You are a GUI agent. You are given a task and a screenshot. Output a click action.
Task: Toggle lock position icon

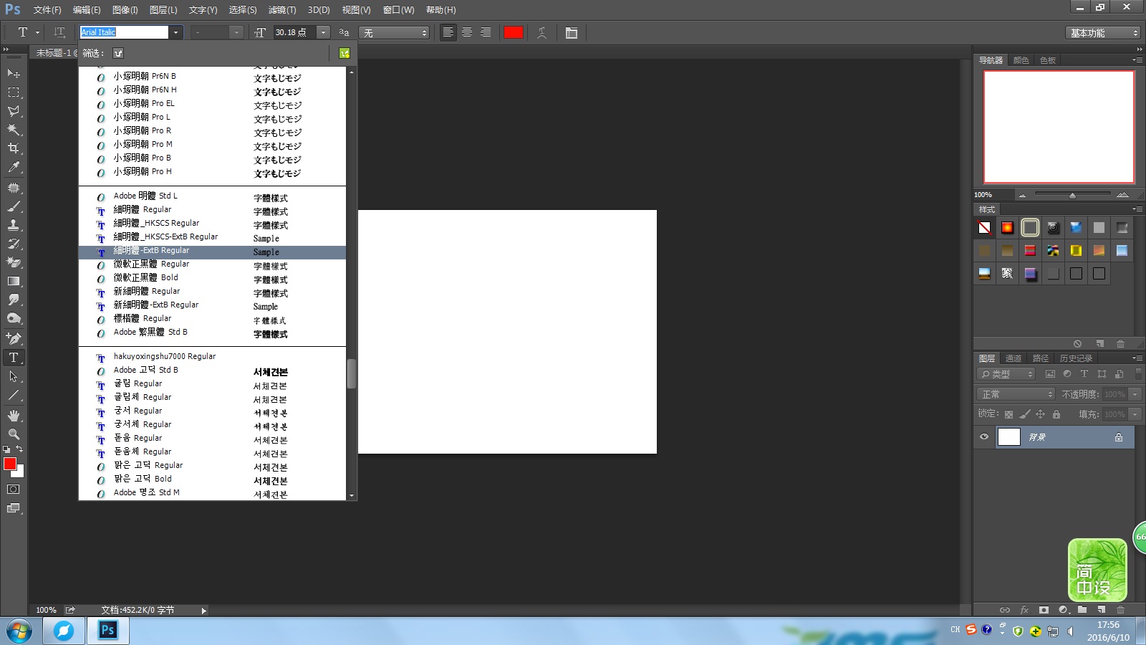(1041, 414)
